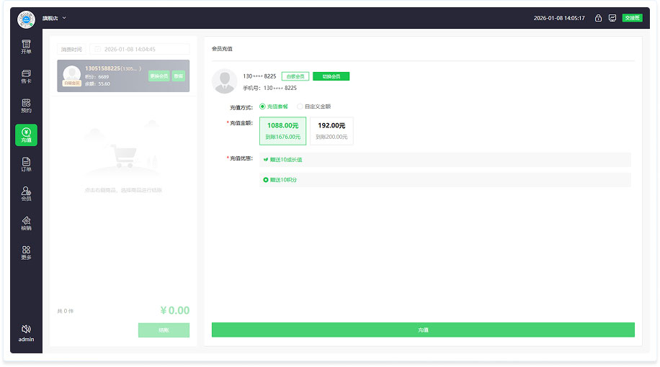The height and width of the screenshot is (367, 660).
Task: Pick the 192.00元 recharge package card
Action: 331,131
